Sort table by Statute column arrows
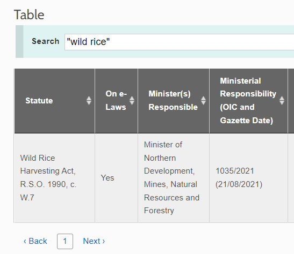This screenshot has height=254, width=294. pyautogui.click(x=89, y=101)
